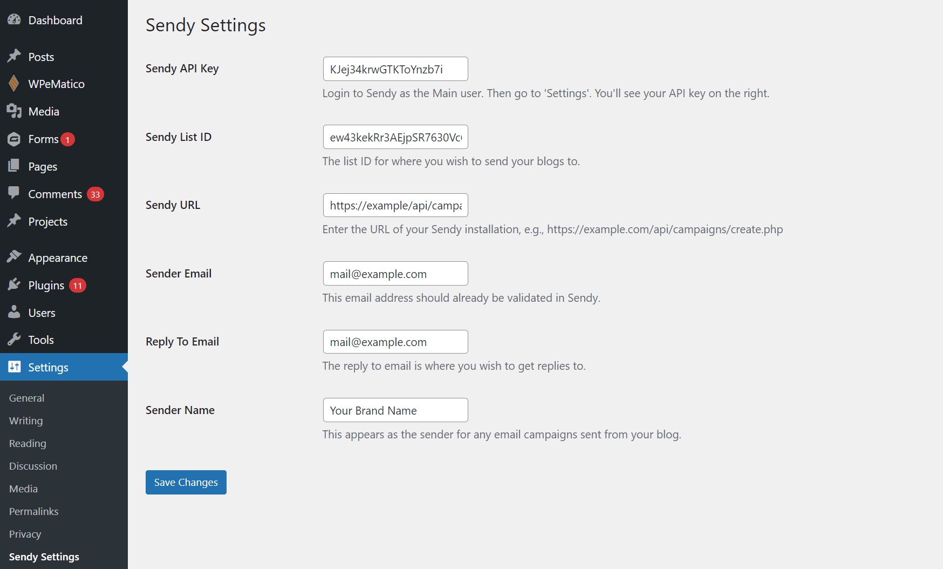Viewport: 943px width, 569px height.
Task: Click the Comments speech bubble icon
Action: (x=14, y=193)
